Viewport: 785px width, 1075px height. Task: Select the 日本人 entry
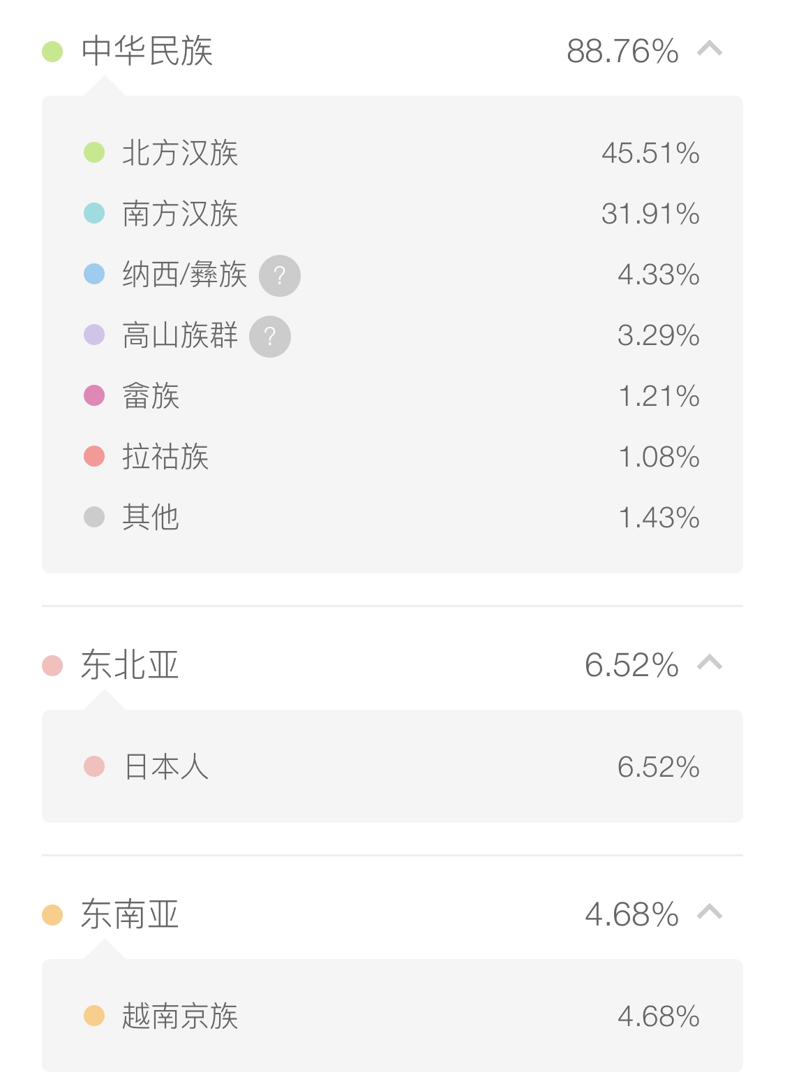166,766
